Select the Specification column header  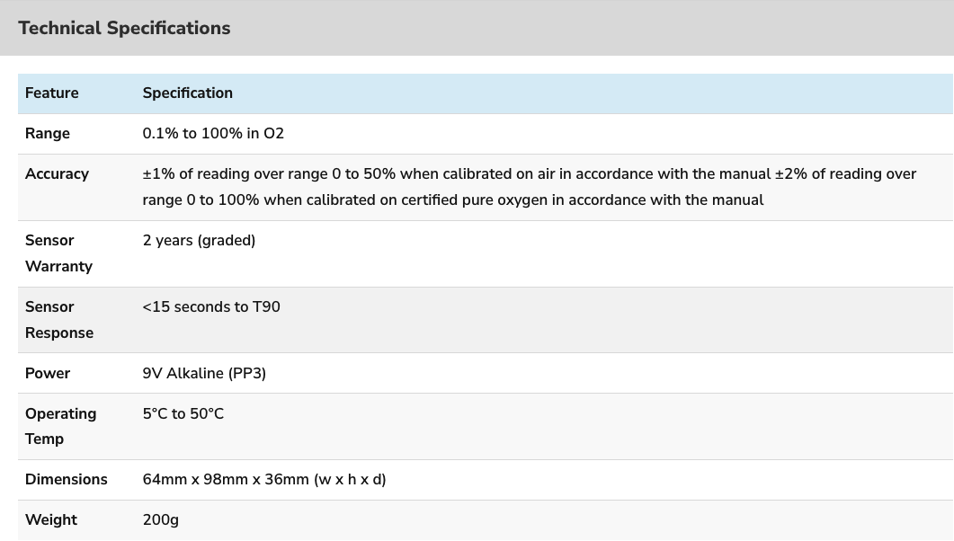click(x=187, y=93)
